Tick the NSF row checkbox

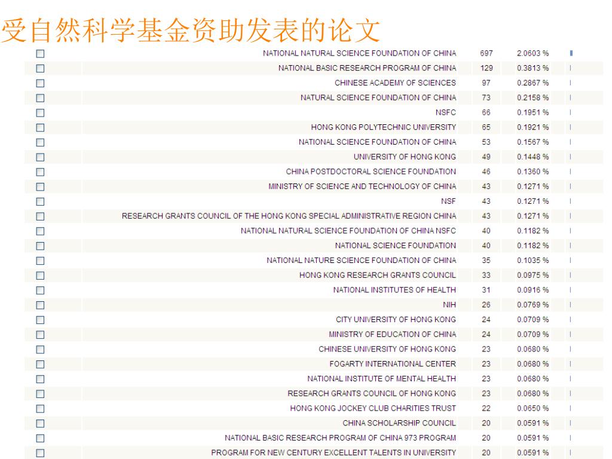pos(40,202)
